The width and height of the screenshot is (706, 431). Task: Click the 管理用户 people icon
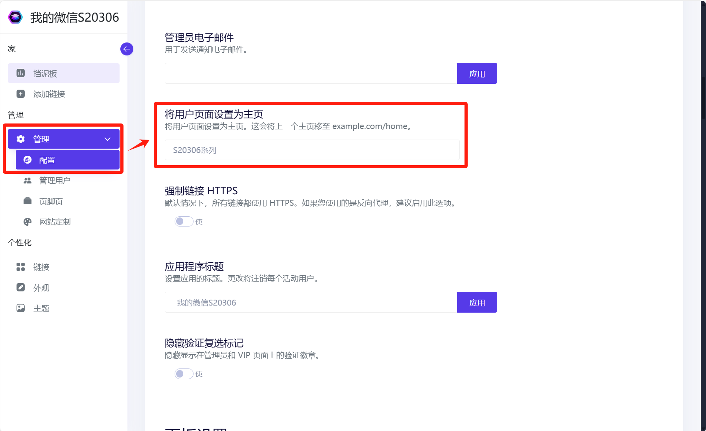[x=28, y=181]
